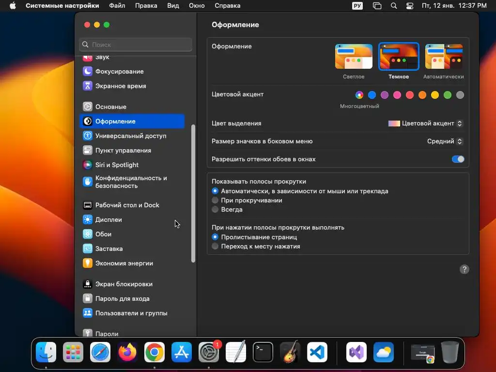Open Конфиденциальность и безопасность hand icon

tap(88, 182)
